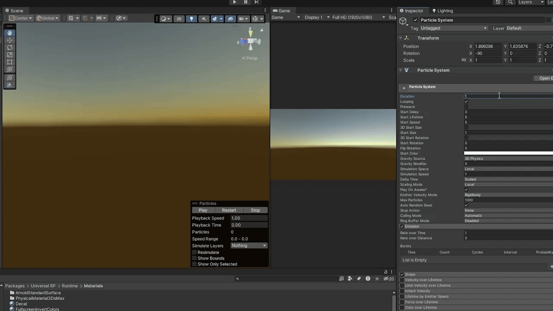Select the Rect Transform tool
553x311 pixels.
(x=10, y=62)
